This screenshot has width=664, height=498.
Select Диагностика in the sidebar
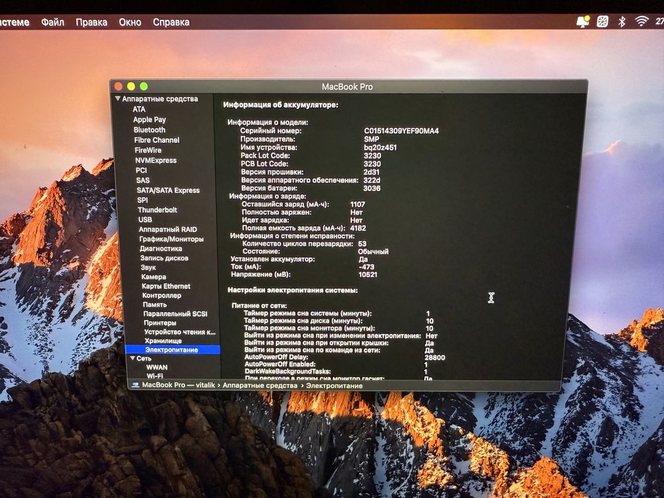(161, 248)
